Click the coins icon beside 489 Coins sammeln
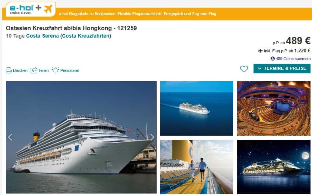Screen dimensions: 312x195 [273, 59]
